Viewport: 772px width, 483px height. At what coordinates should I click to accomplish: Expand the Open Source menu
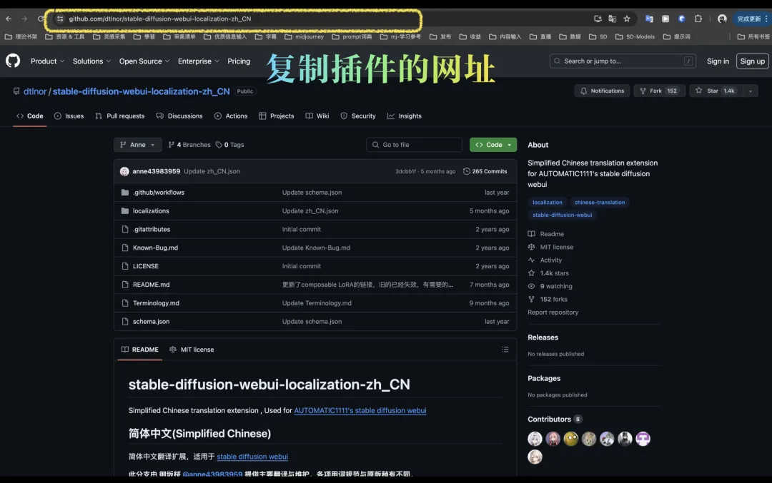coord(144,61)
